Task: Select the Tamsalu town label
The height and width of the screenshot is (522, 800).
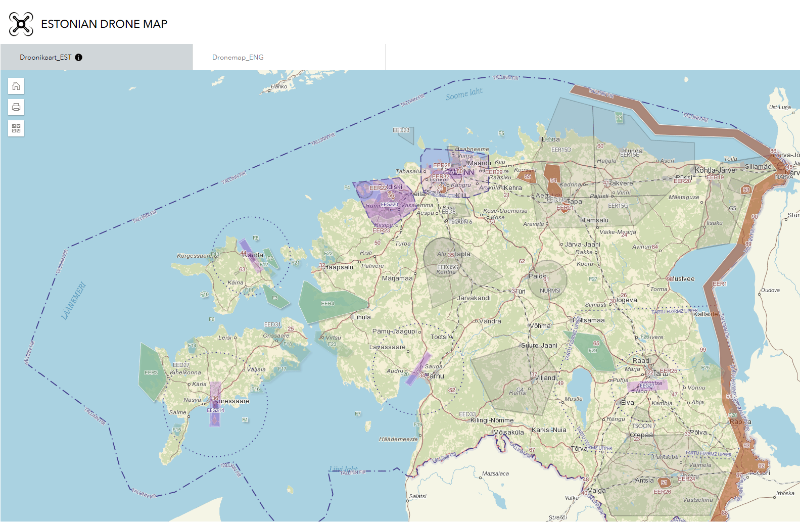Action: pyautogui.click(x=595, y=220)
